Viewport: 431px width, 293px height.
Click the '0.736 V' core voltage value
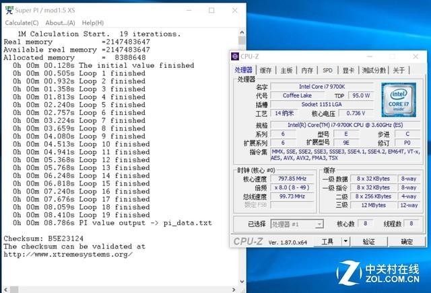(356, 113)
